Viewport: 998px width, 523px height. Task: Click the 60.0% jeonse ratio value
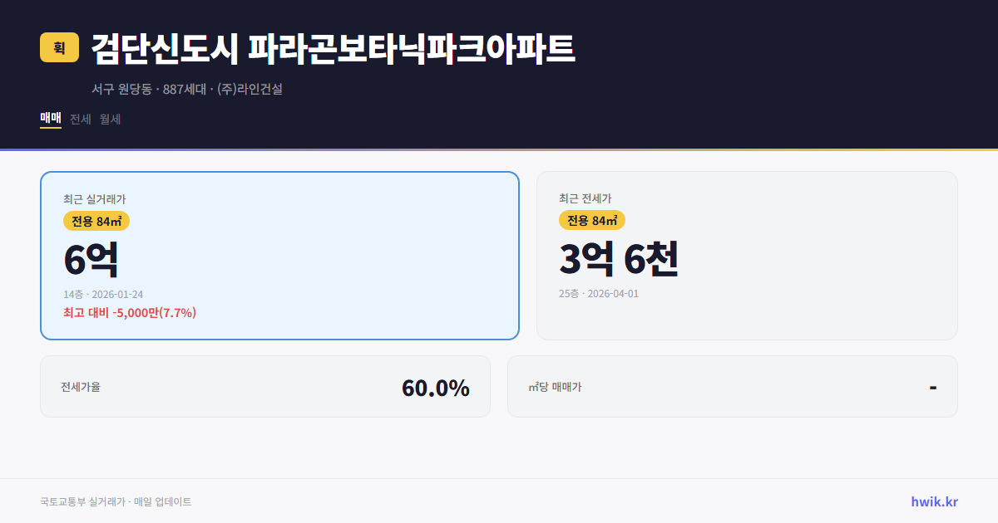pyautogui.click(x=436, y=386)
